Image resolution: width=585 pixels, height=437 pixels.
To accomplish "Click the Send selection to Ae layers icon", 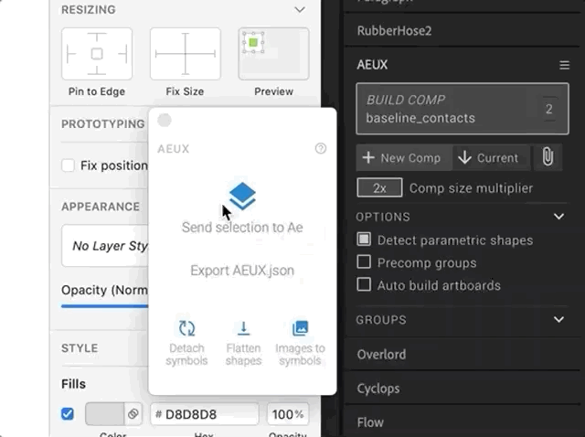I will click(x=242, y=196).
